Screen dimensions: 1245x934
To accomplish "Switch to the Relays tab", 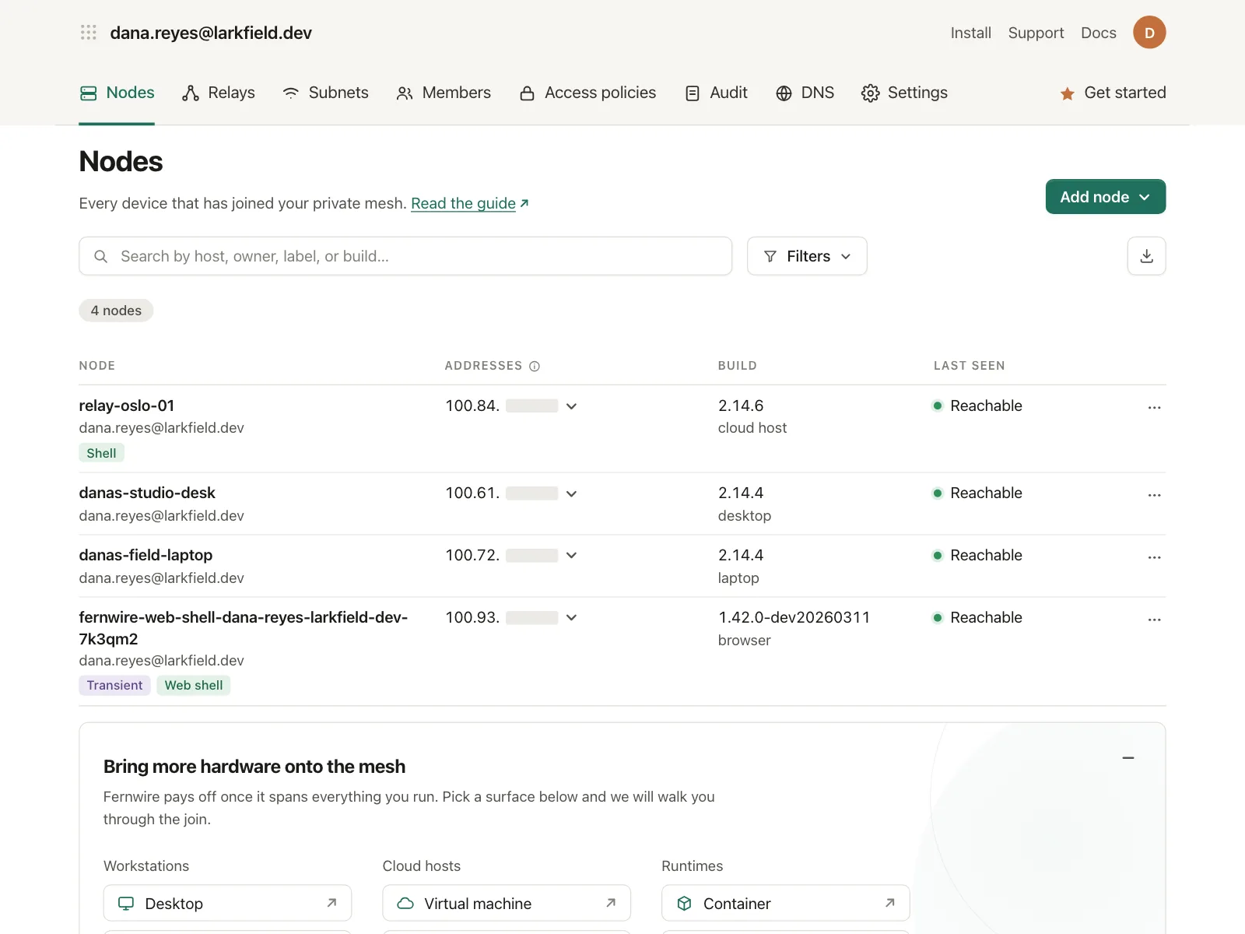I will pos(219,93).
